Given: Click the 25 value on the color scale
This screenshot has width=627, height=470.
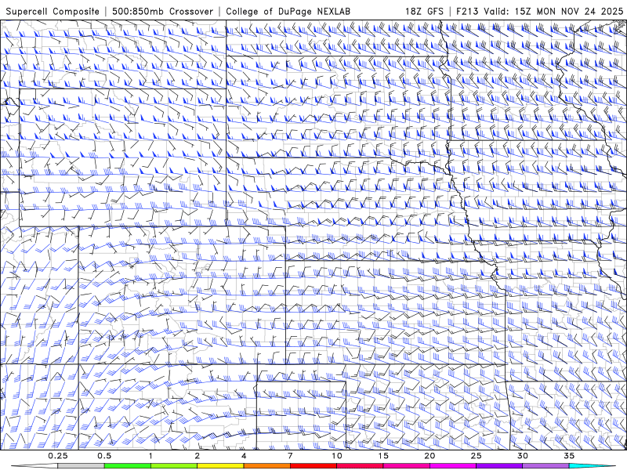Looking at the screenshot, I should pos(476,456).
